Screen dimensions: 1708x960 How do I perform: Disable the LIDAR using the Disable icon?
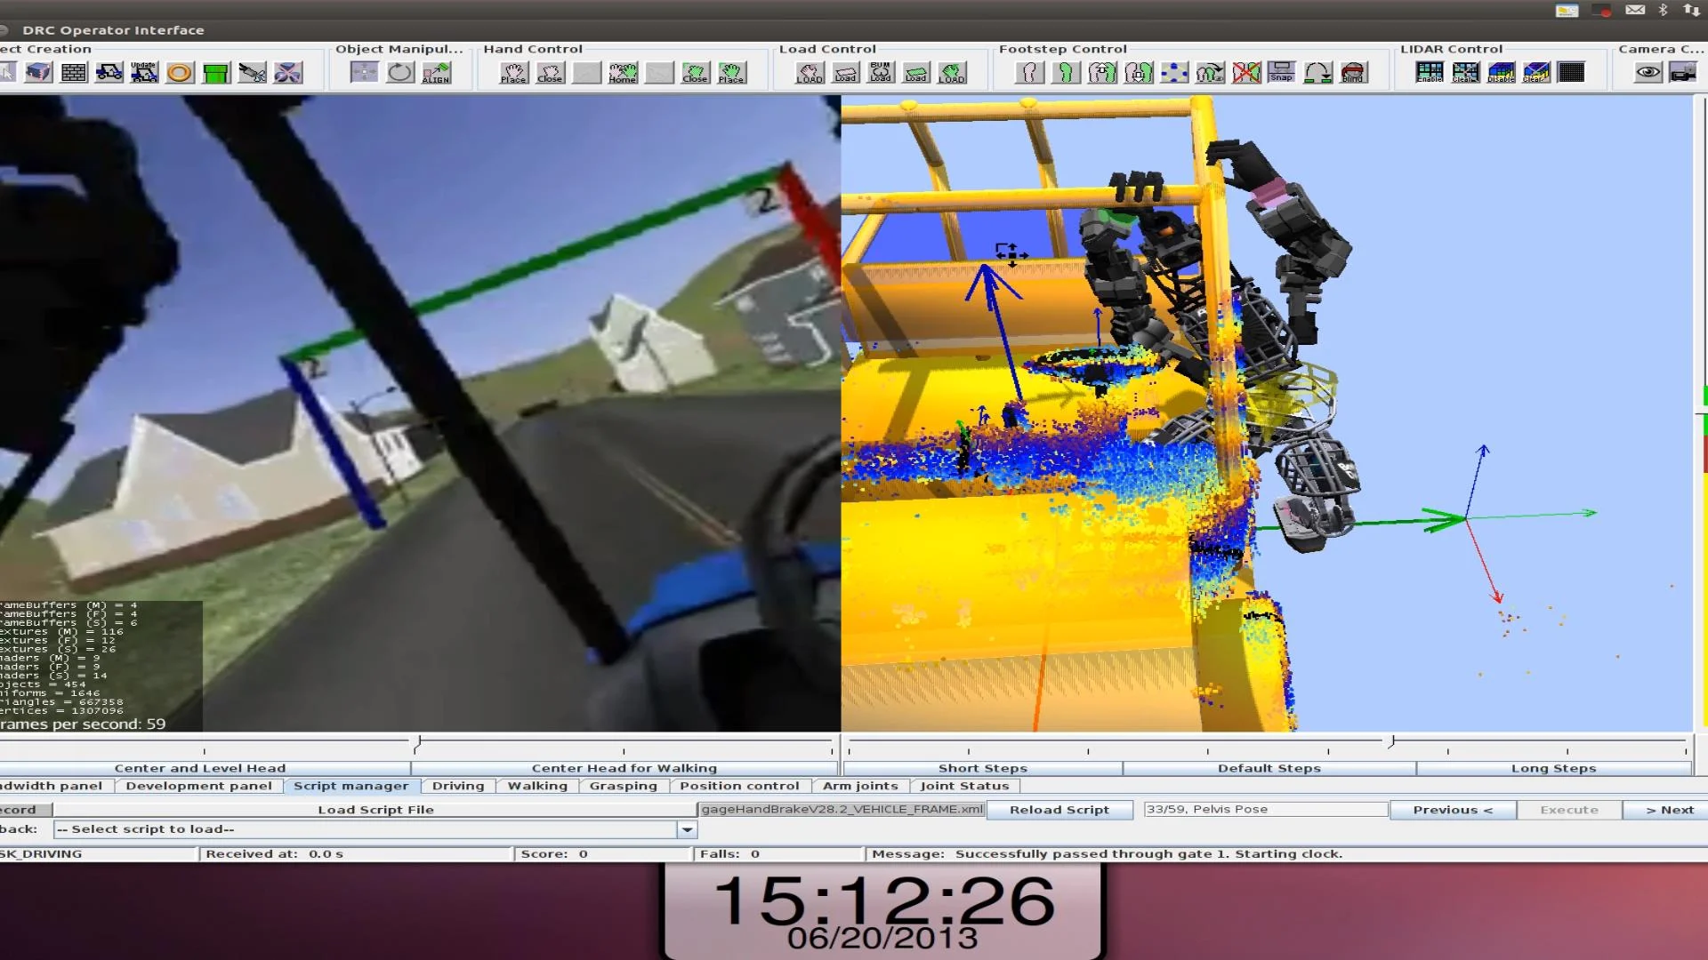(x=1503, y=73)
